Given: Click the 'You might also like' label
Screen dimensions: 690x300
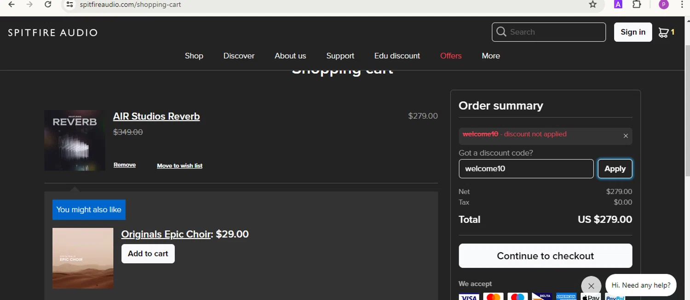Looking at the screenshot, I should pos(89,210).
